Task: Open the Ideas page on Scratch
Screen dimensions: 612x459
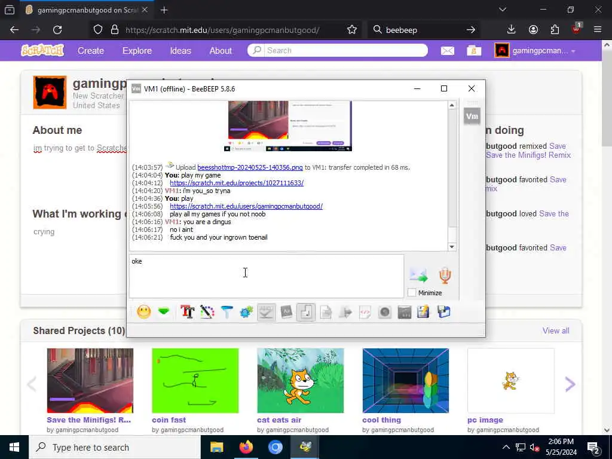Action: (x=180, y=51)
